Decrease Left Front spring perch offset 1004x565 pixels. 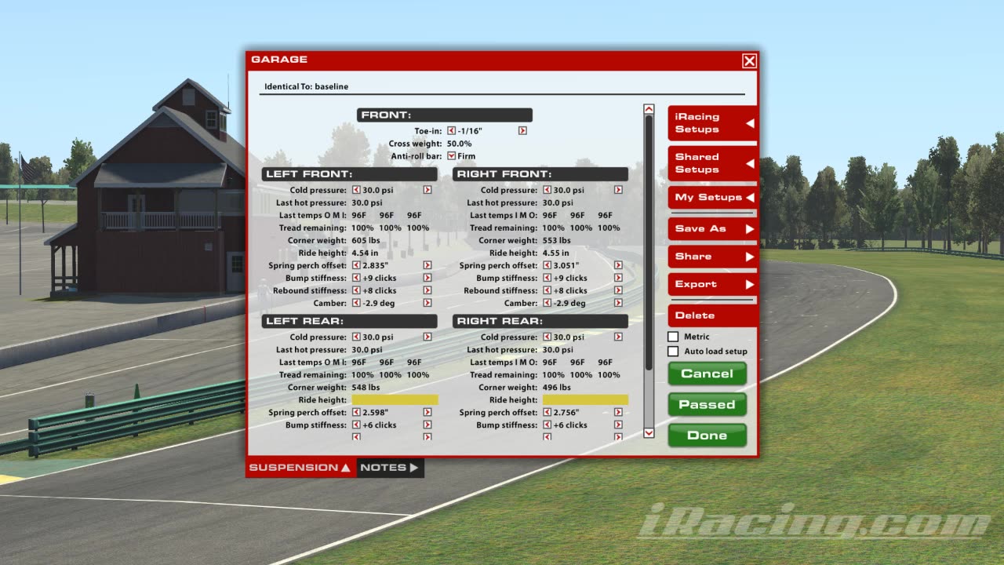(x=356, y=265)
